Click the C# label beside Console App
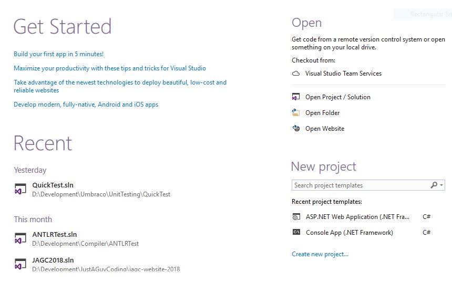Screen dimensions: 452x282 pyautogui.click(x=427, y=232)
